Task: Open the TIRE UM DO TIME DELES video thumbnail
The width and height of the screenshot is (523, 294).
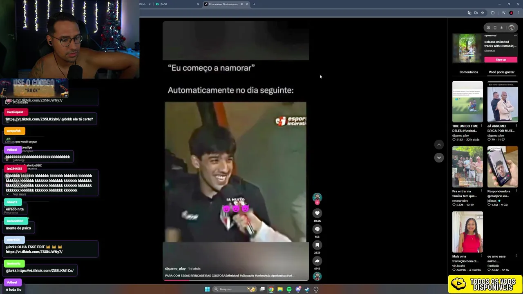Action: (467, 101)
